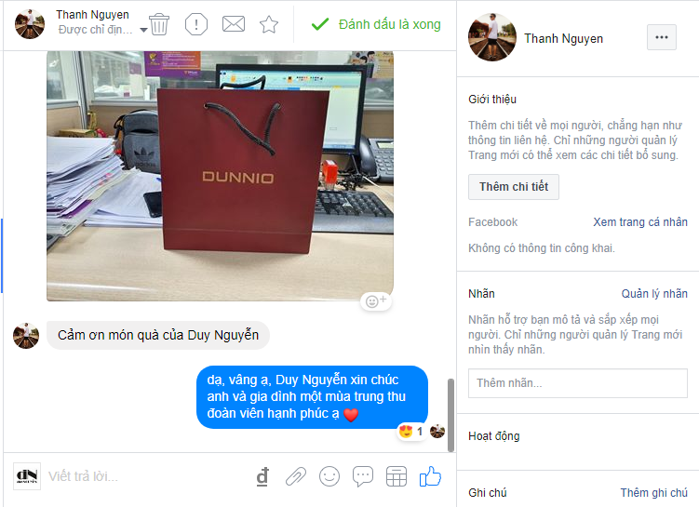The height and width of the screenshot is (507, 699).
Task: Delete conversation with the trash icon
Action: (159, 24)
